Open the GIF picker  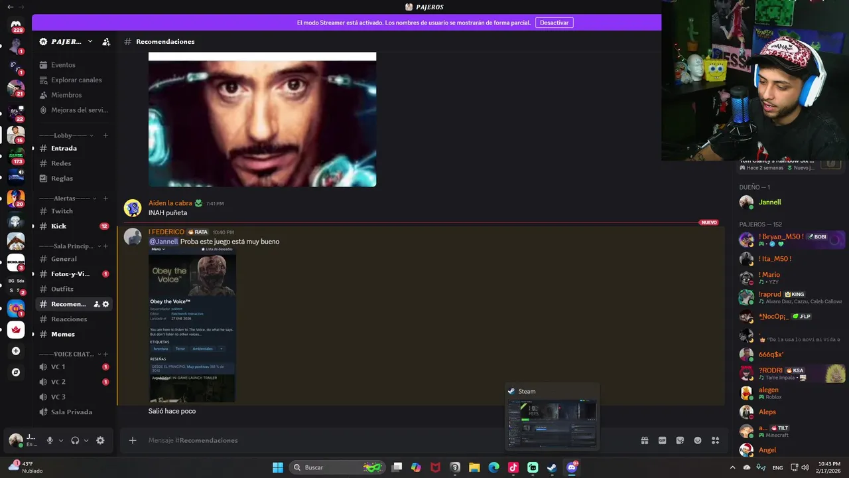[x=662, y=440]
